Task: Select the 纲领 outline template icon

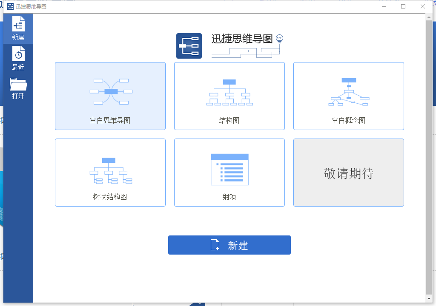Action: [229, 168]
